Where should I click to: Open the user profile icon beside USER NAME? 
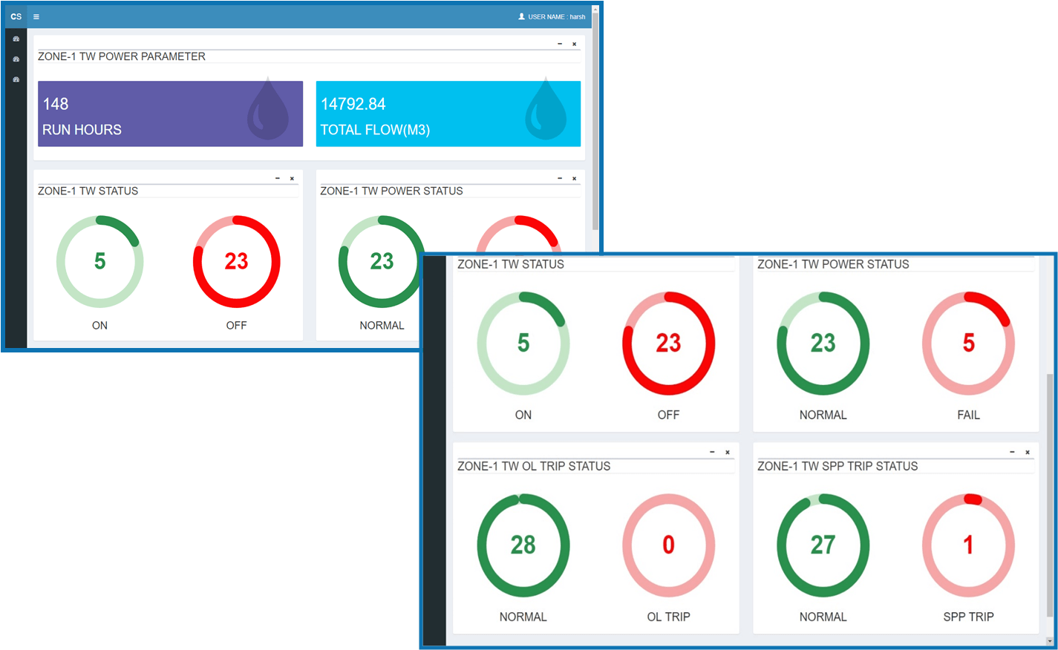(x=521, y=16)
